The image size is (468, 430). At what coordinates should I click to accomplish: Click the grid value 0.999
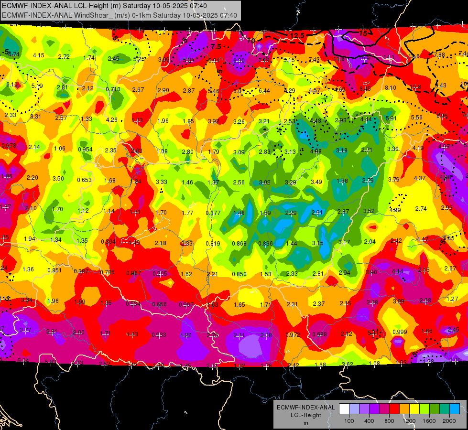click(400, 332)
